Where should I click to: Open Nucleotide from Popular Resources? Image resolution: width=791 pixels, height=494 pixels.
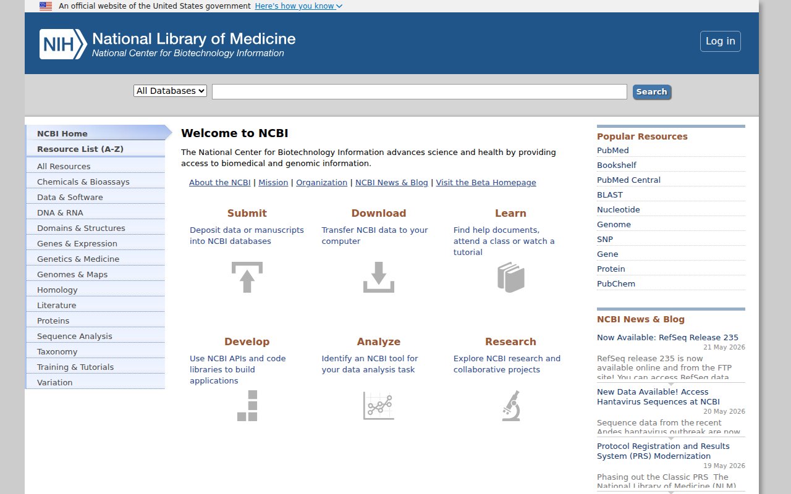tap(619, 210)
